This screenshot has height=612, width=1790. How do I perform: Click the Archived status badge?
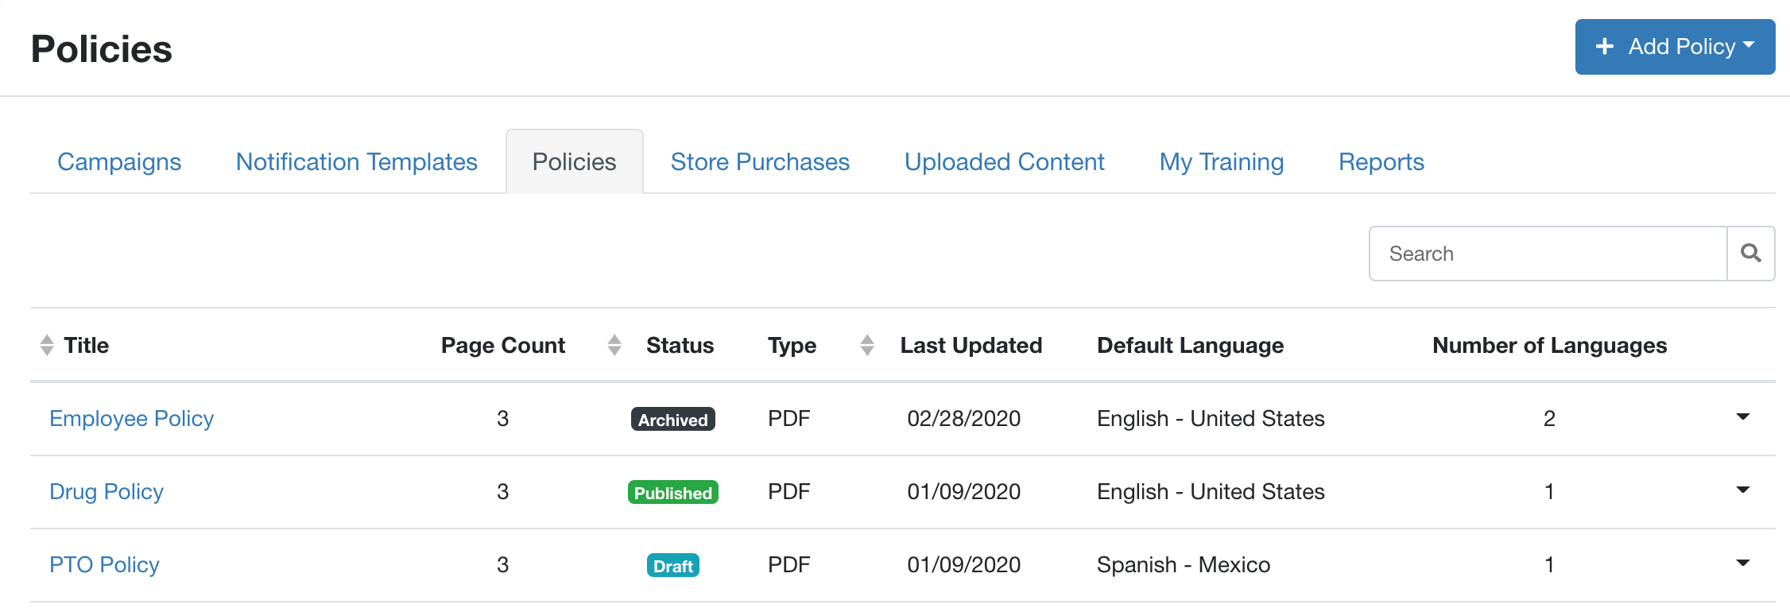tap(673, 420)
